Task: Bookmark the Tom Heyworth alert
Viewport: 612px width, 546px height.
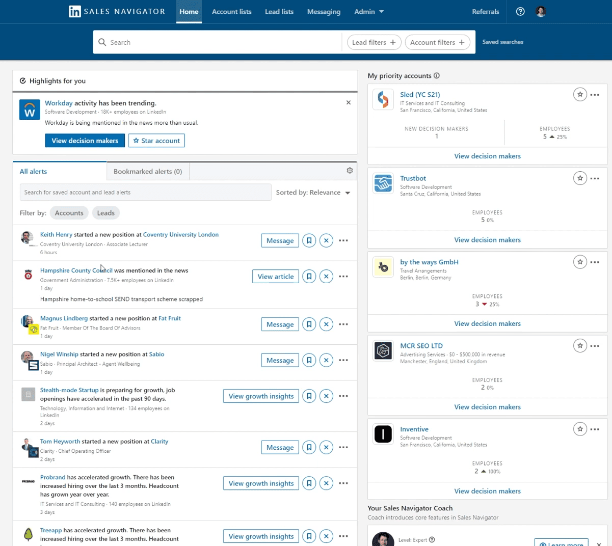Action: 309,447
